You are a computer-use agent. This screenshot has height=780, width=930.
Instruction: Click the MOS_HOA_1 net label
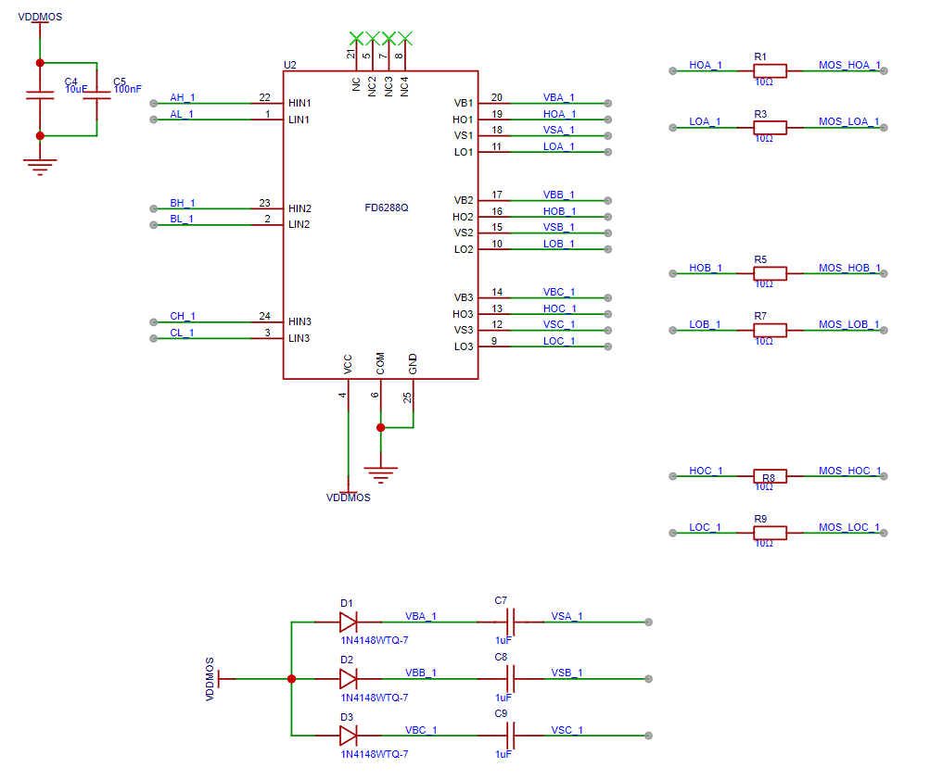[849, 65]
